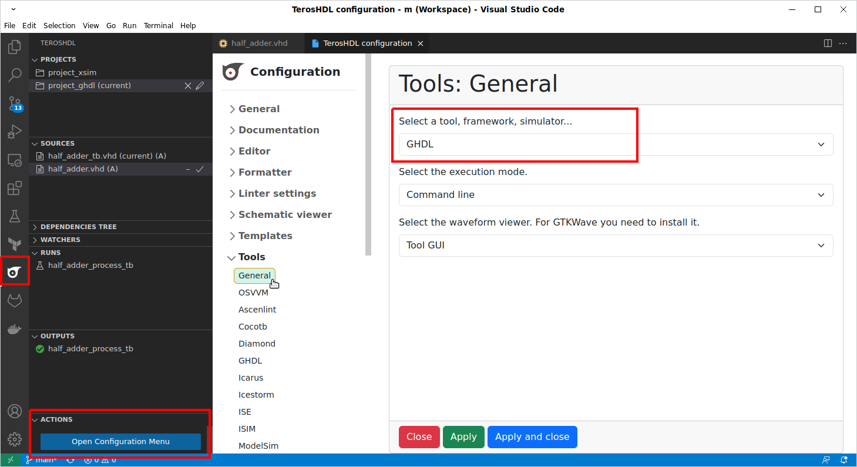Viewport: 857px width, 467px height.
Task: Open the execution mode dropdown showing Command line
Action: pyautogui.click(x=616, y=195)
